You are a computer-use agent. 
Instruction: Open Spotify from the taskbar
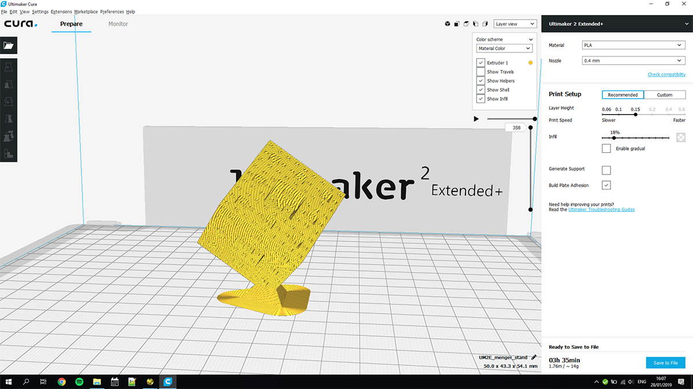[79, 382]
